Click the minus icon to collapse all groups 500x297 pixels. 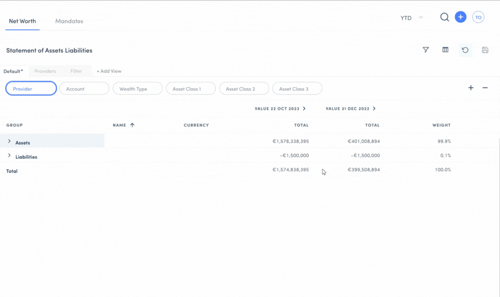click(x=485, y=88)
